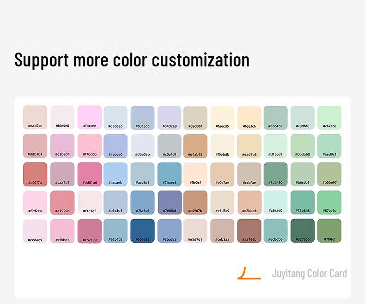Pick the #c4967b brown swatch
Viewport: 365px width, 304px height.
pyautogui.click(x=195, y=203)
